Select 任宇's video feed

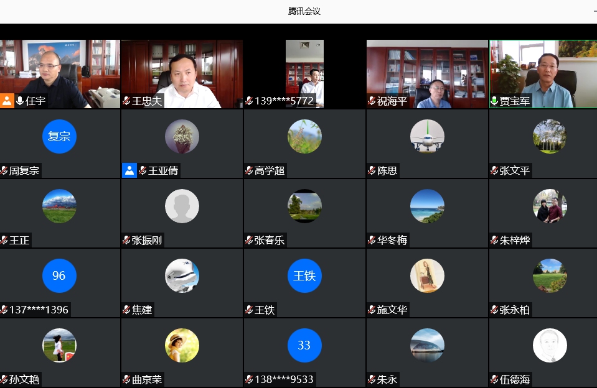60,74
